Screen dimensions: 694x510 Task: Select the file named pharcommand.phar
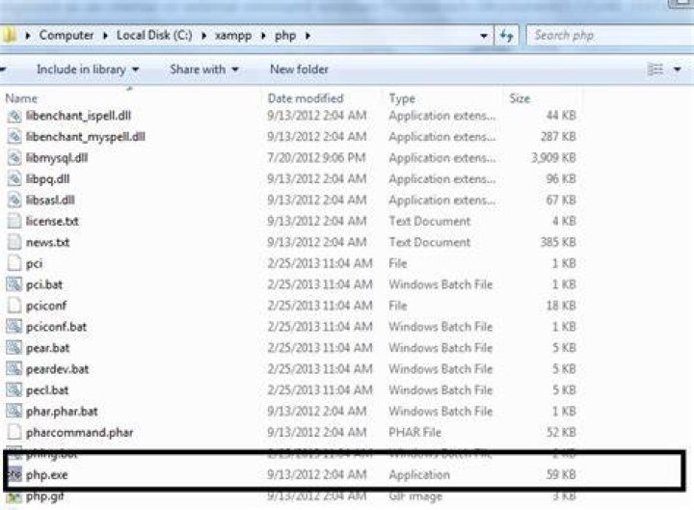80,433
